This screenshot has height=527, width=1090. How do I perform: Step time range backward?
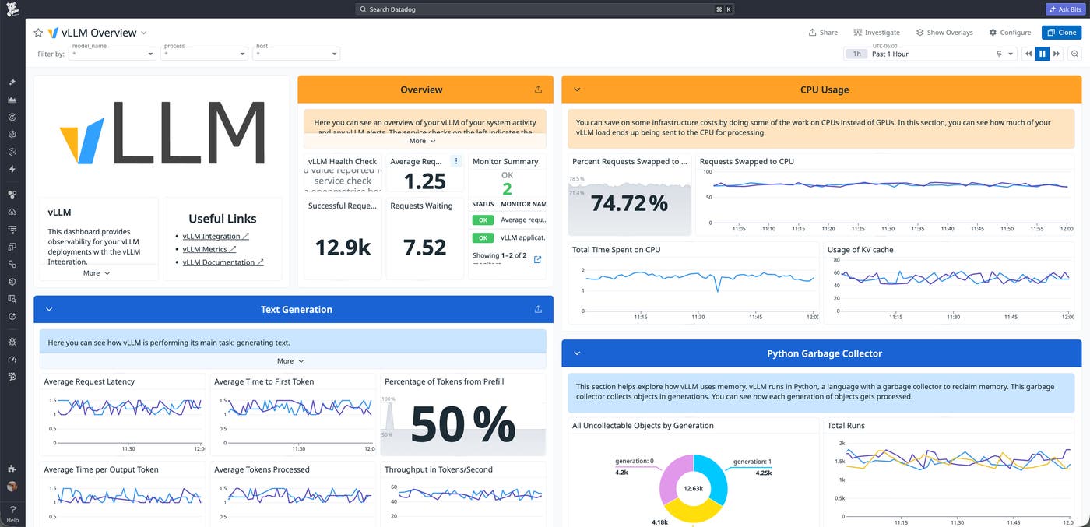[x=1028, y=54]
